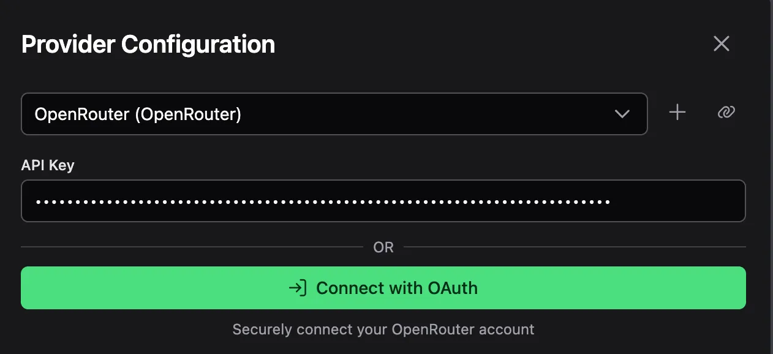Select OpenRouter (OpenRouter) from the provider box

pyautogui.click(x=334, y=114)
